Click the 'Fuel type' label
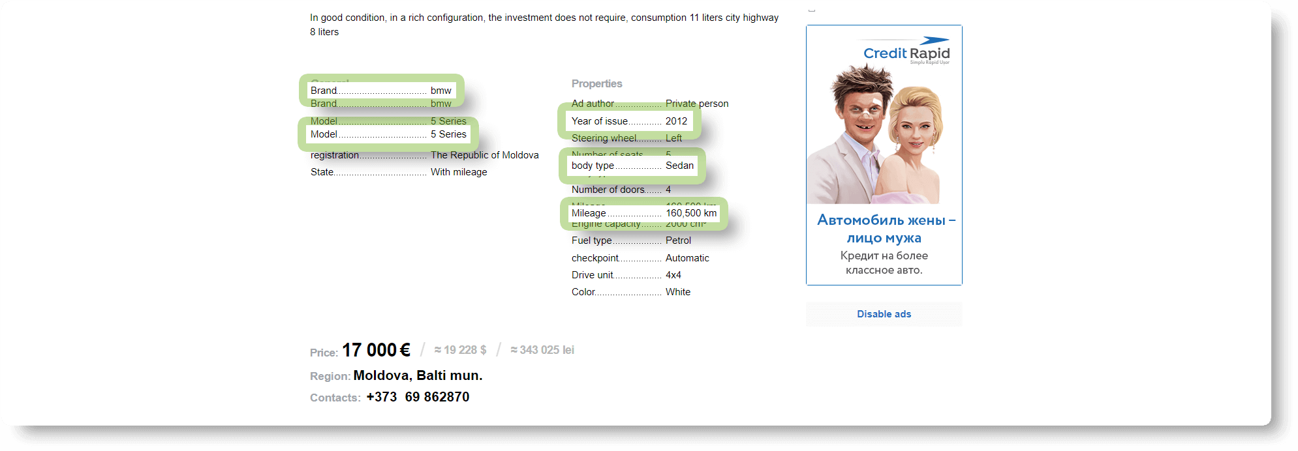1298x451 pixels. tap(592, 240)
